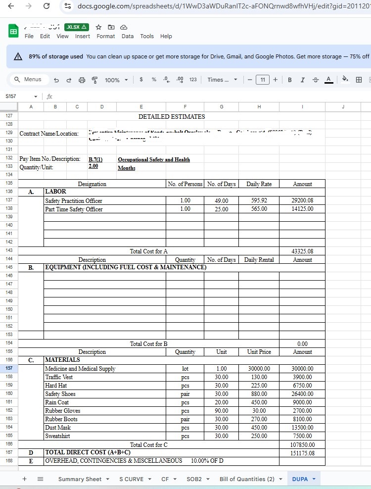Click the browser forward arrow
Image resolution: width=371 pixels, height=489 pixels.
pos(28,5)
